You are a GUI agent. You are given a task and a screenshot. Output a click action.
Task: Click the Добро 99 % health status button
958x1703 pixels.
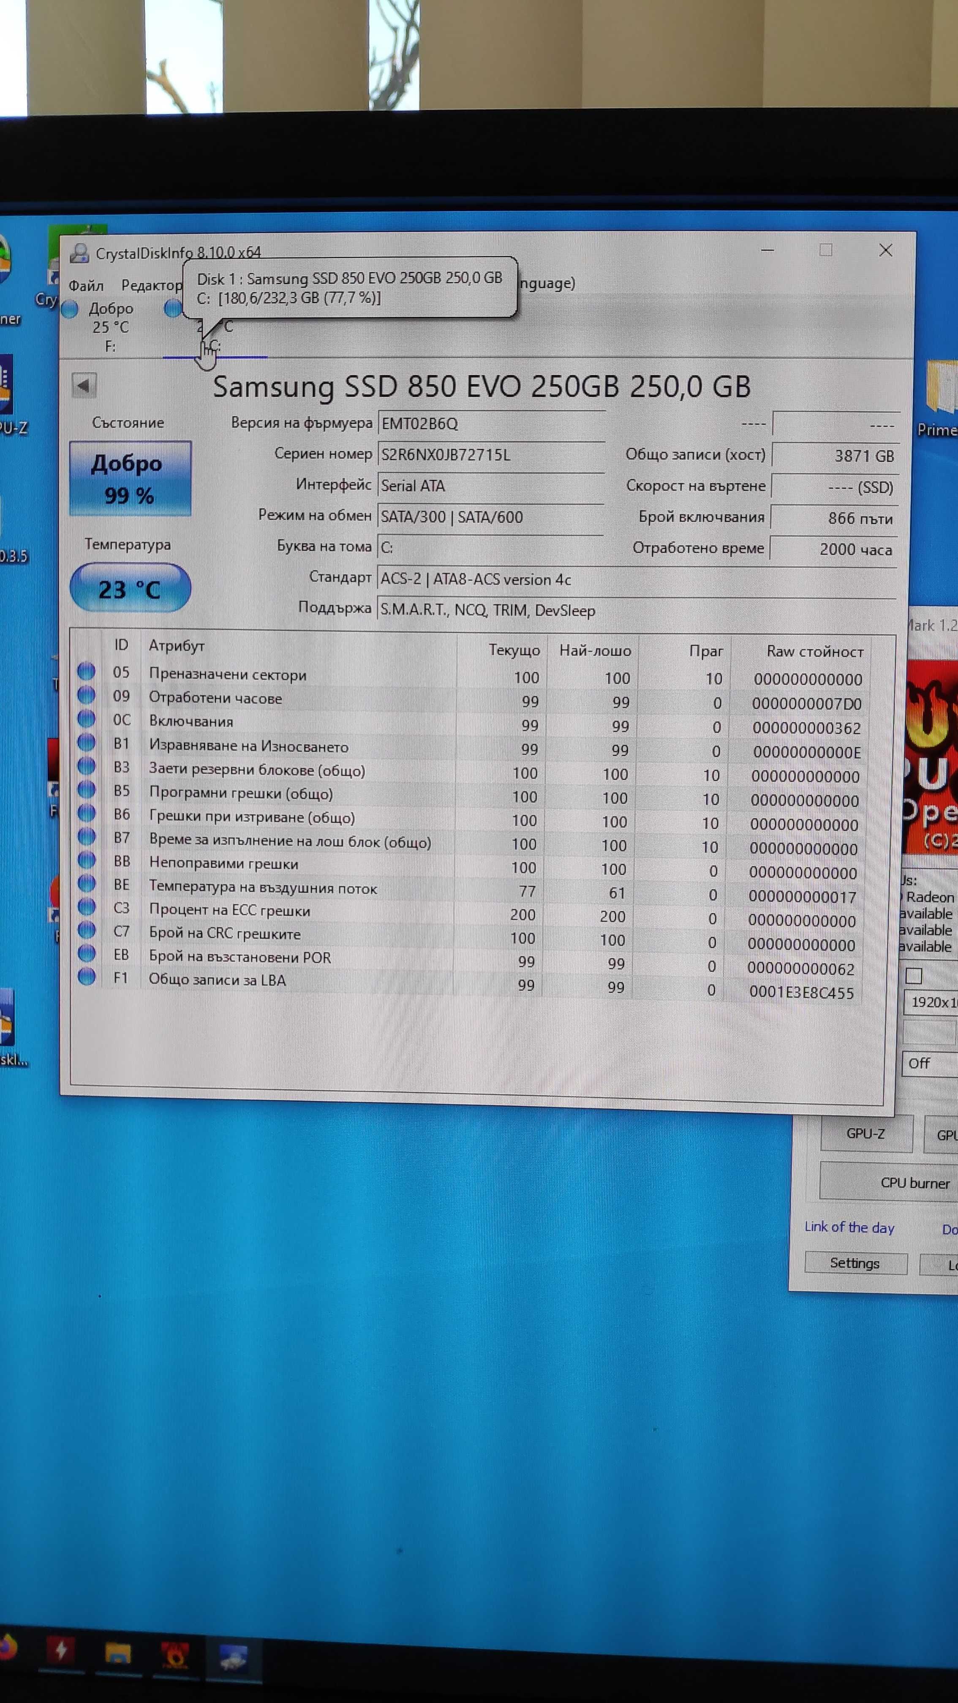click(x=130, y=479)
